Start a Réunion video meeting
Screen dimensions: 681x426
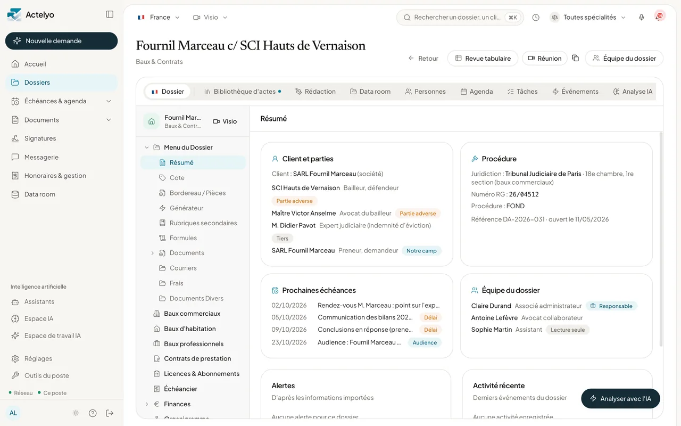(x=544, y=59)
